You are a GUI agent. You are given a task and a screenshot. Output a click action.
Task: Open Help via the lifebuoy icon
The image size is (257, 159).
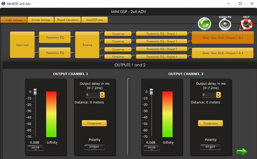[x=246, y=25]
